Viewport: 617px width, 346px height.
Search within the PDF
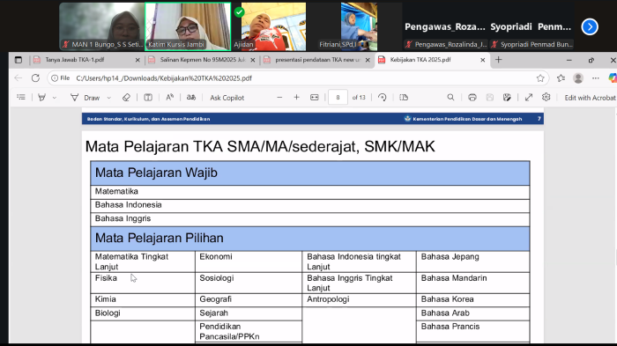point(450,97)
